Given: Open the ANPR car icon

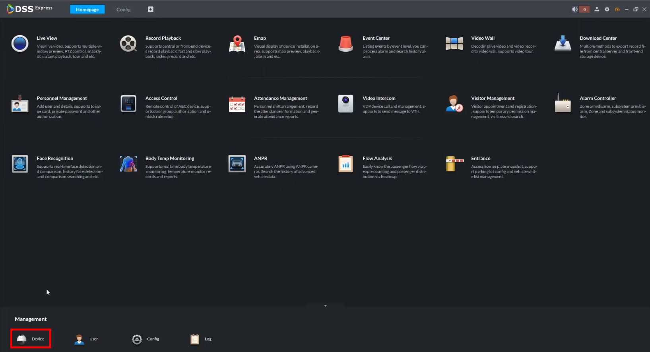Looking at the screenshot, I should tap(237, 164).
